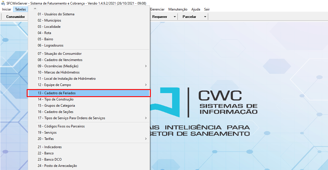328x170 pixels.
Task: Click the scroll-up arrow atop the Tabelas menu
Action: point(35,9)
